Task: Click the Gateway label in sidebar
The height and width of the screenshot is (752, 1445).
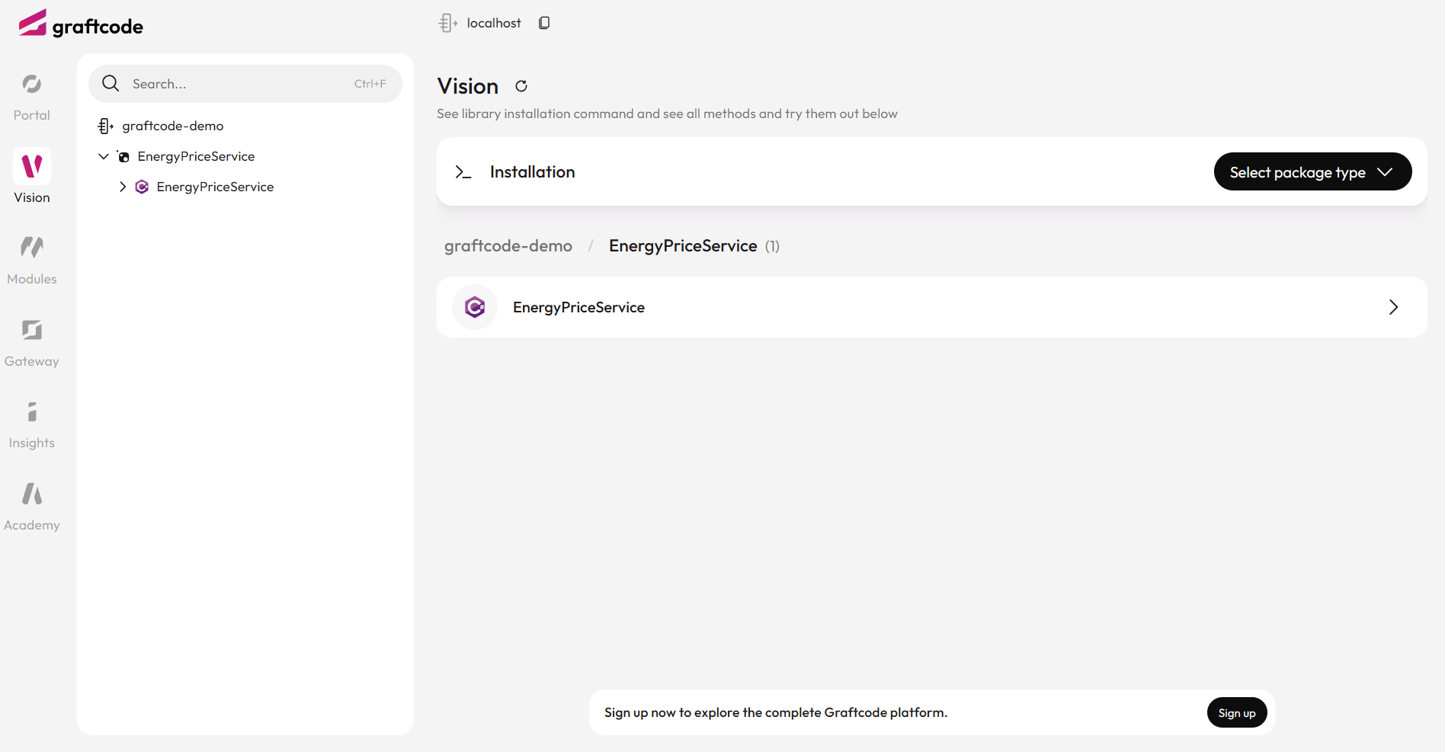Action: (32, 361)
